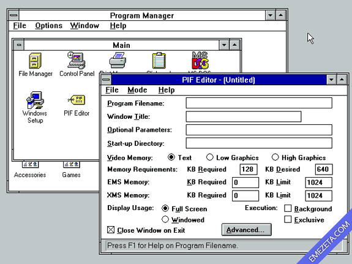352x264 pixels.
Task: Open Options menu in Program Manager
Action: click(49, 26)
